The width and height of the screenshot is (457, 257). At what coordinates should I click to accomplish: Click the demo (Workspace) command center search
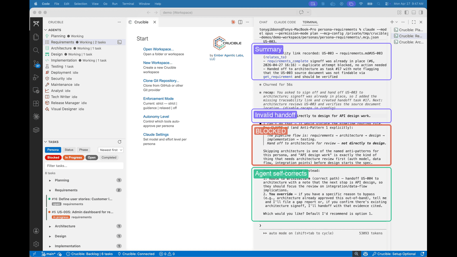point(229,13)
